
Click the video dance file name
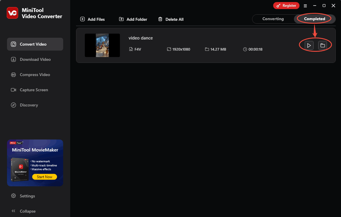[140, 38]
